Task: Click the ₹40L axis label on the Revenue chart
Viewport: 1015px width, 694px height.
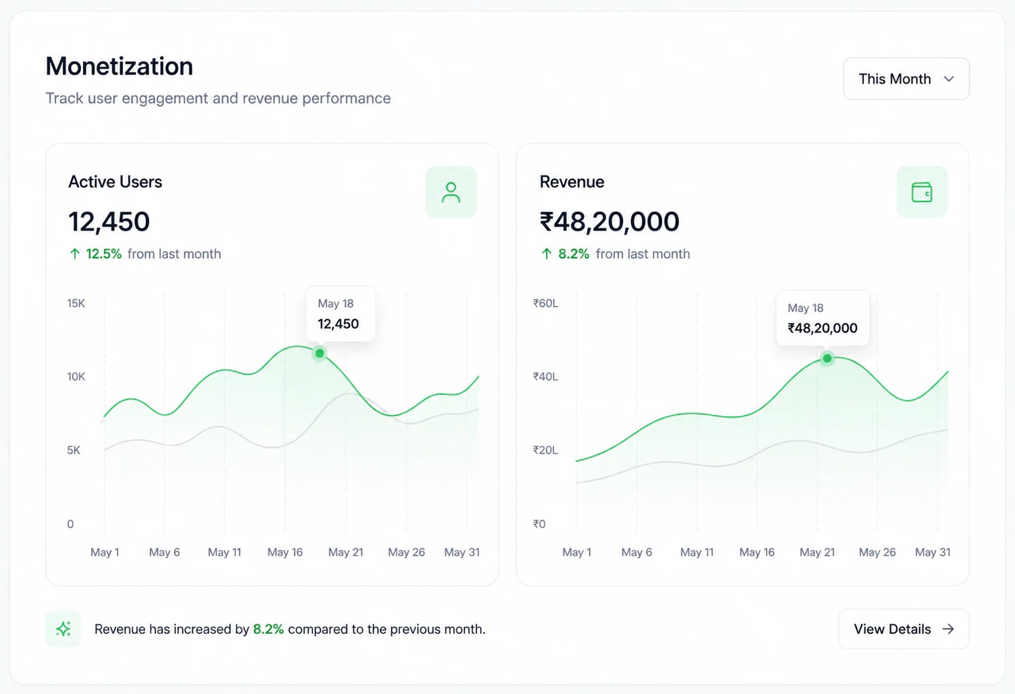Action: (x=545, y=377)
